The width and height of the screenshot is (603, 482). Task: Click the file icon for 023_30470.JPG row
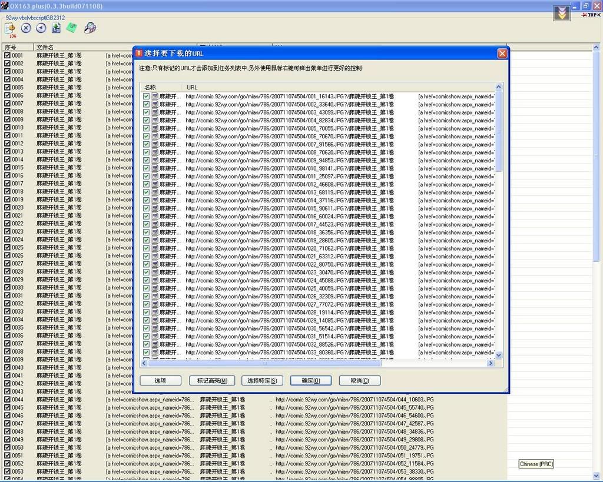point(155,272)
